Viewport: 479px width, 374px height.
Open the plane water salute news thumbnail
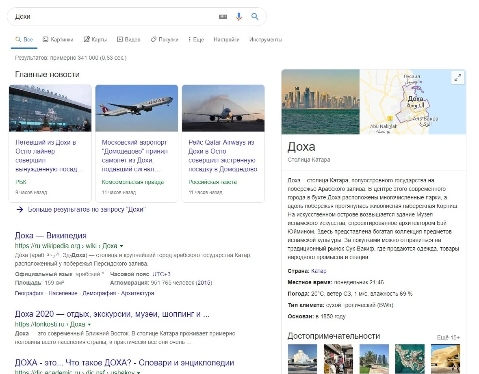pyautogui.click(x=223, y=108)
